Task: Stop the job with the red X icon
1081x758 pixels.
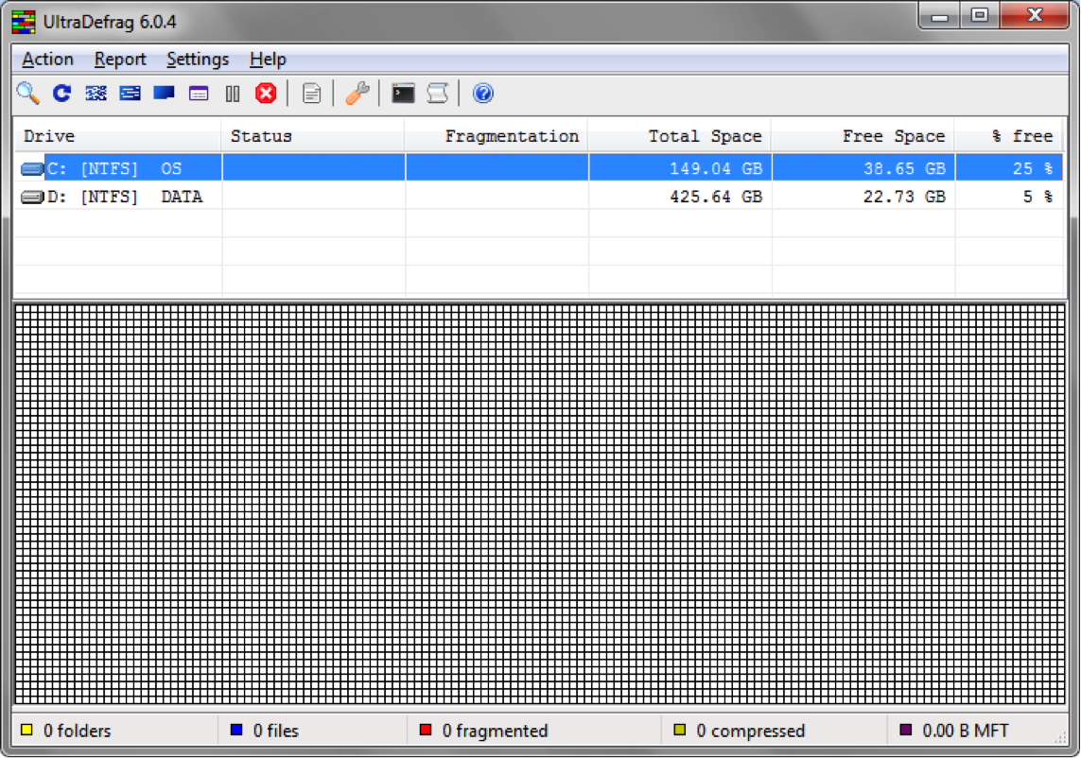Action: (x=266, y=93)
